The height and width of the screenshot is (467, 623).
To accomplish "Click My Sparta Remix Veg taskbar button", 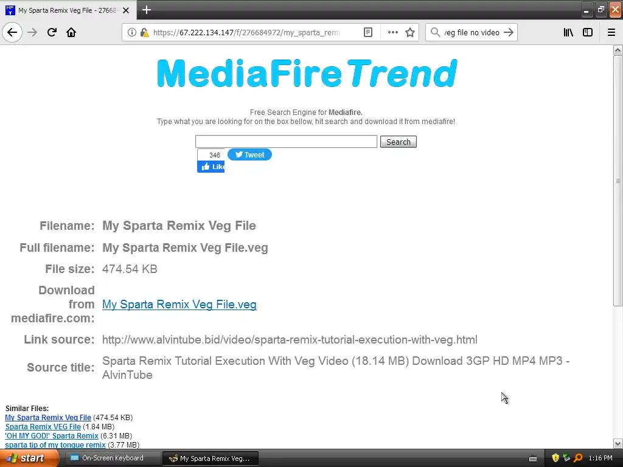I will (211, 458).
